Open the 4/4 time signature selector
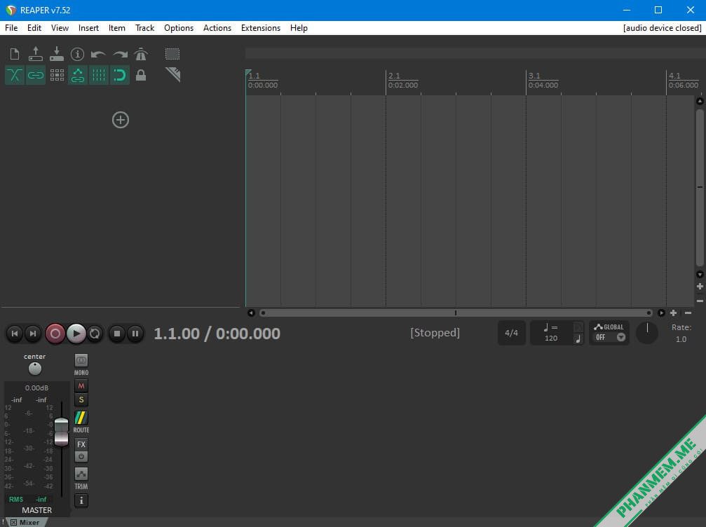The height and width of the screenshot is (527, 706). [512, 333]
